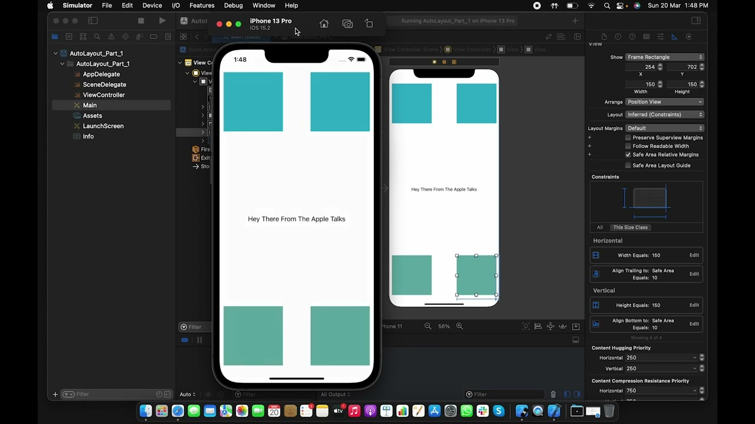The width and height of the screenshot is (755, 424).
Task: Click the Xcode Stop button
Action: [141, 21]
